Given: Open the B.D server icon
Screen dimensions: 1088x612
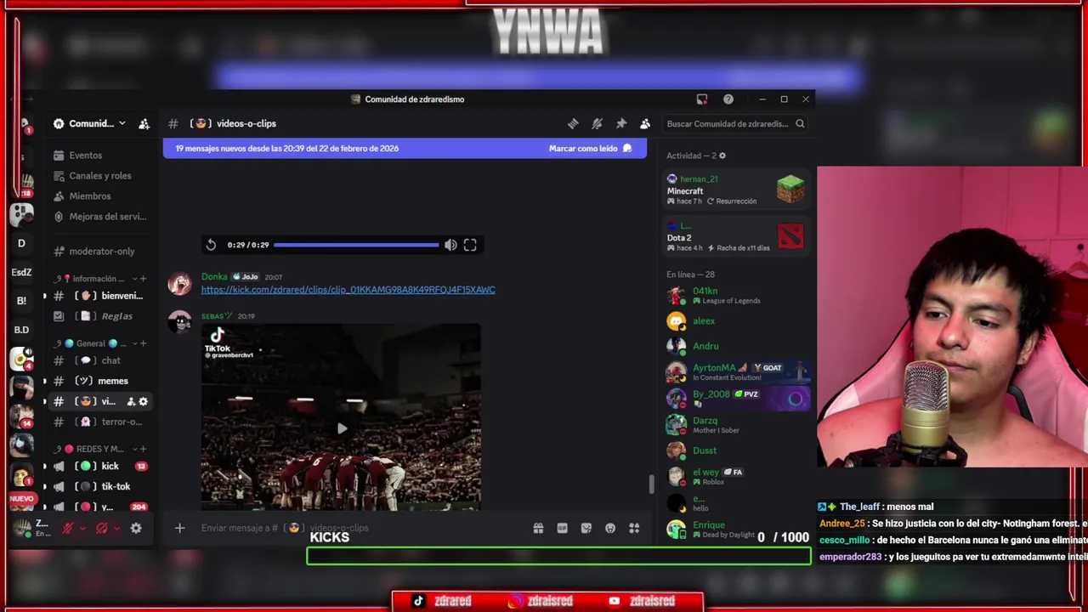Looking at the screenshot, I should pos(21,329).
